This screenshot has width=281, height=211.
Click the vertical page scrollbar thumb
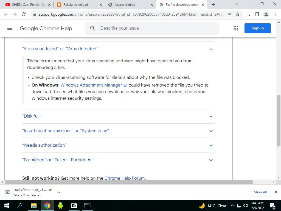[x=279, y=121]
